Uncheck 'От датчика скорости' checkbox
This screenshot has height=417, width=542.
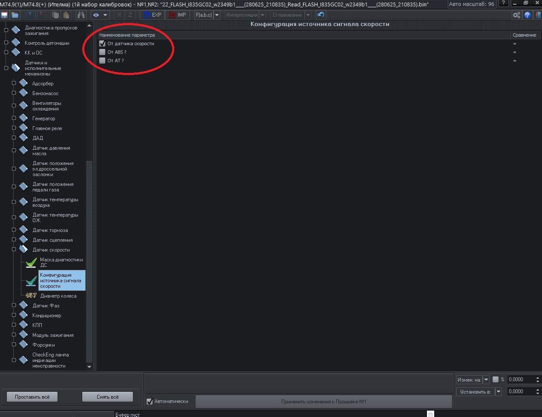tap(102, 43)
